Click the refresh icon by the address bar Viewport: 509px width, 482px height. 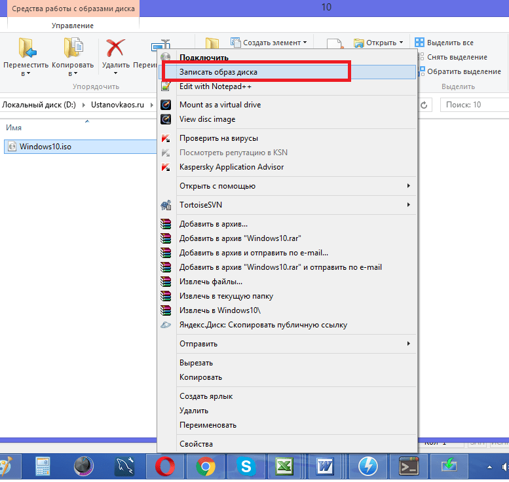tap(424, 105)
